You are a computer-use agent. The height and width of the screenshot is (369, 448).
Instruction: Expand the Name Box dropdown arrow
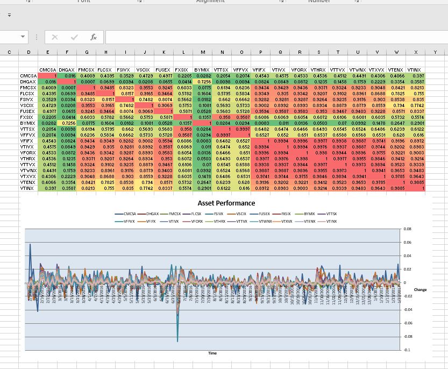point(23,37)
